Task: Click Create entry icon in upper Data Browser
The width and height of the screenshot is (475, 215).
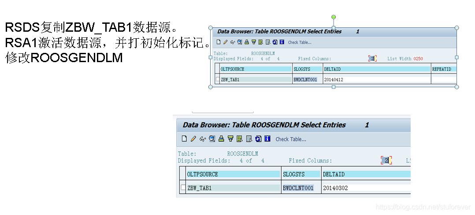Action: (219, 42)
